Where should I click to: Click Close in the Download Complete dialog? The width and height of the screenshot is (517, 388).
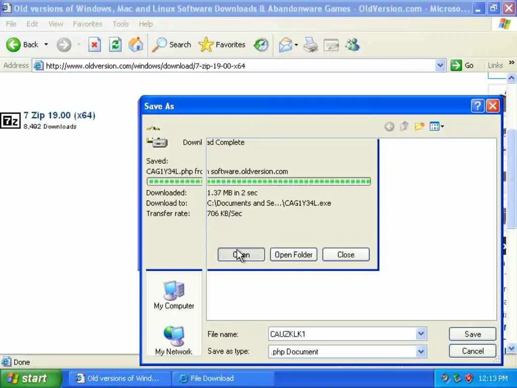[346, 255]
